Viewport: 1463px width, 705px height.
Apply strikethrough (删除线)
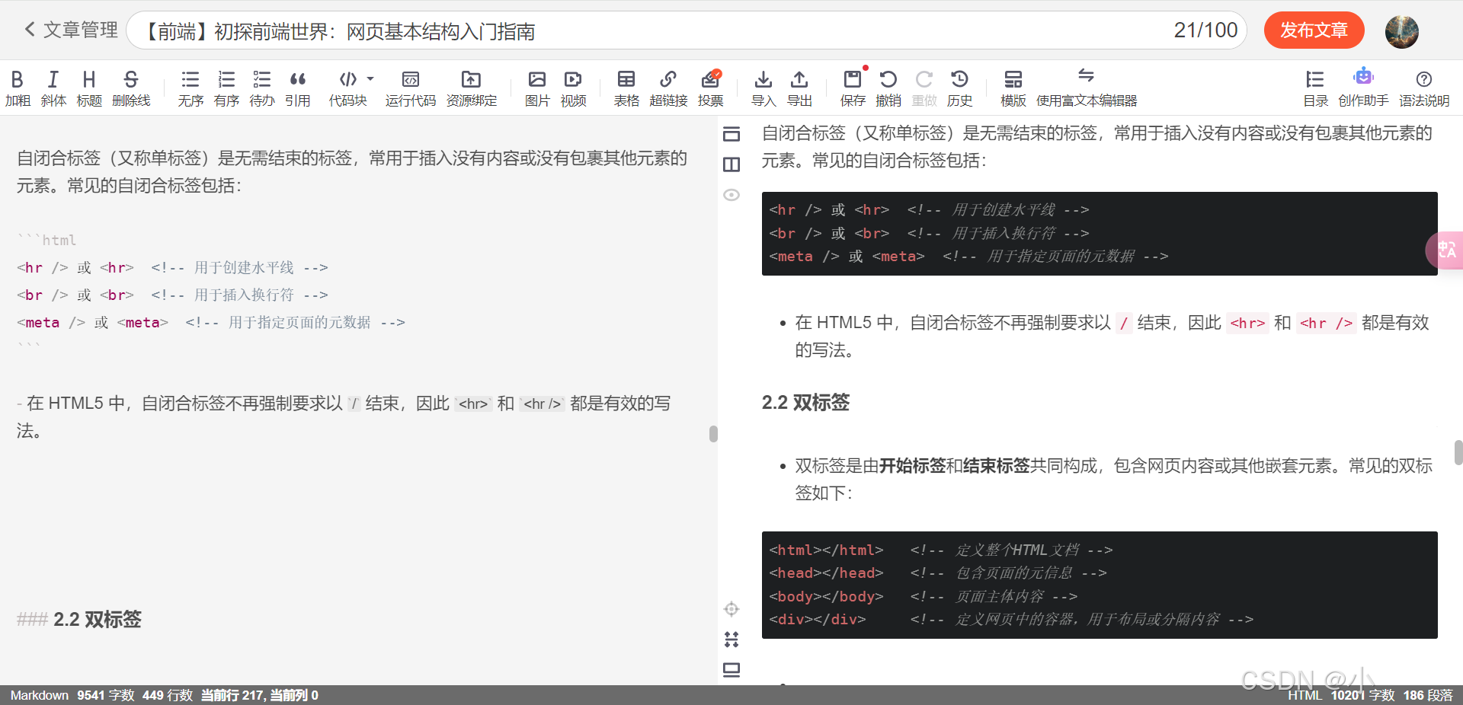(131, 88)
